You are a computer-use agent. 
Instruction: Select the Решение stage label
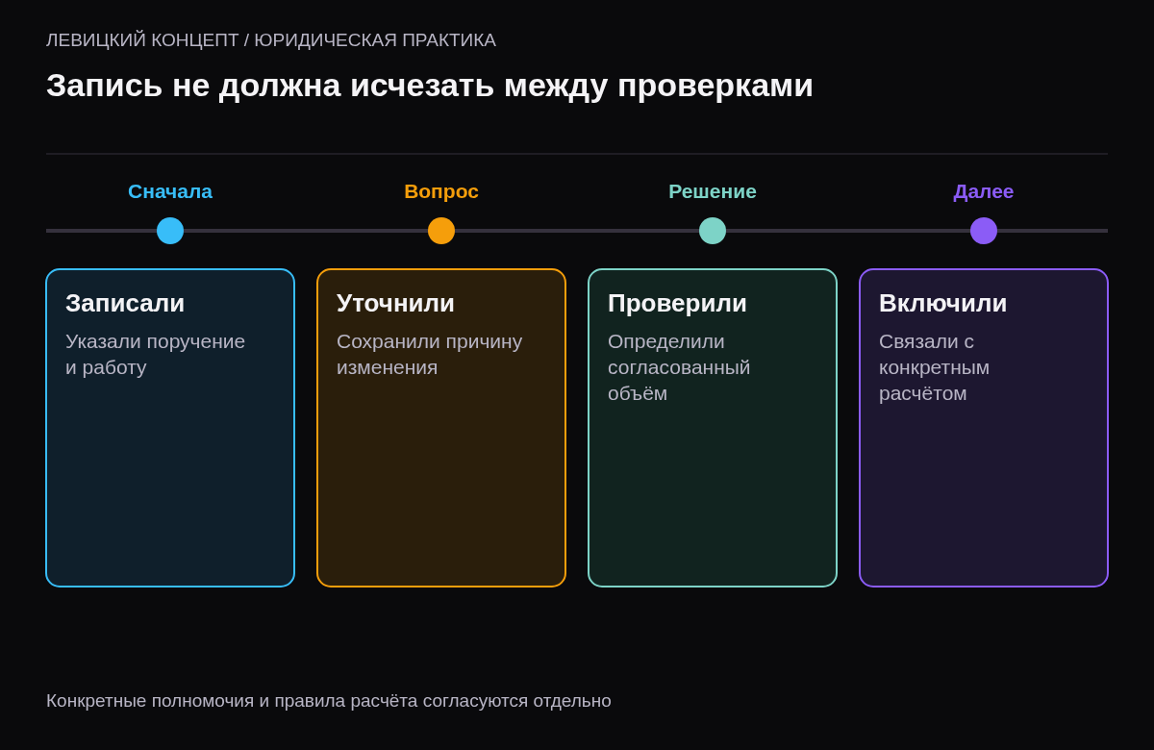click(x=713, y=191)
